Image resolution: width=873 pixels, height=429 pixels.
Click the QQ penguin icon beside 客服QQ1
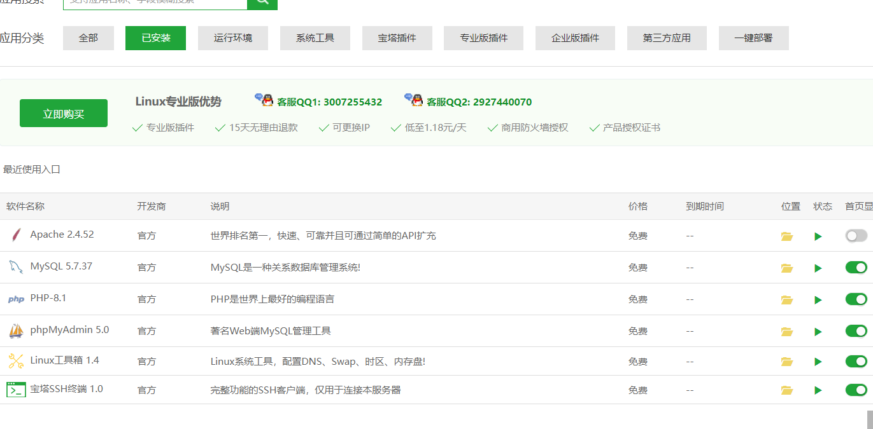(264, 100)
